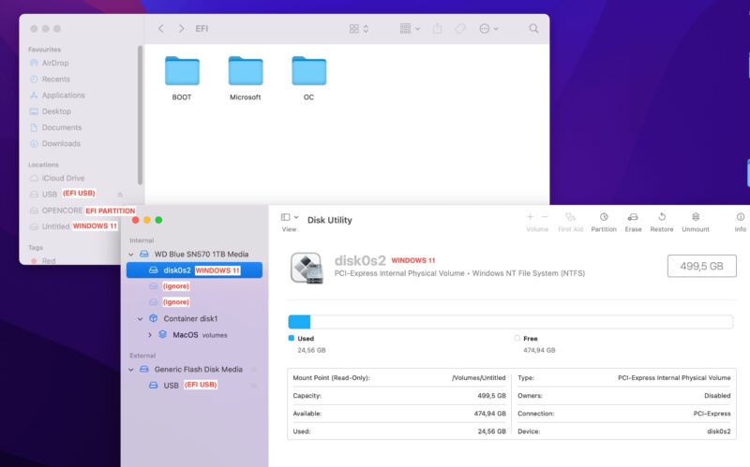Unmount the selected disk0s2 volume

point(696,223)
